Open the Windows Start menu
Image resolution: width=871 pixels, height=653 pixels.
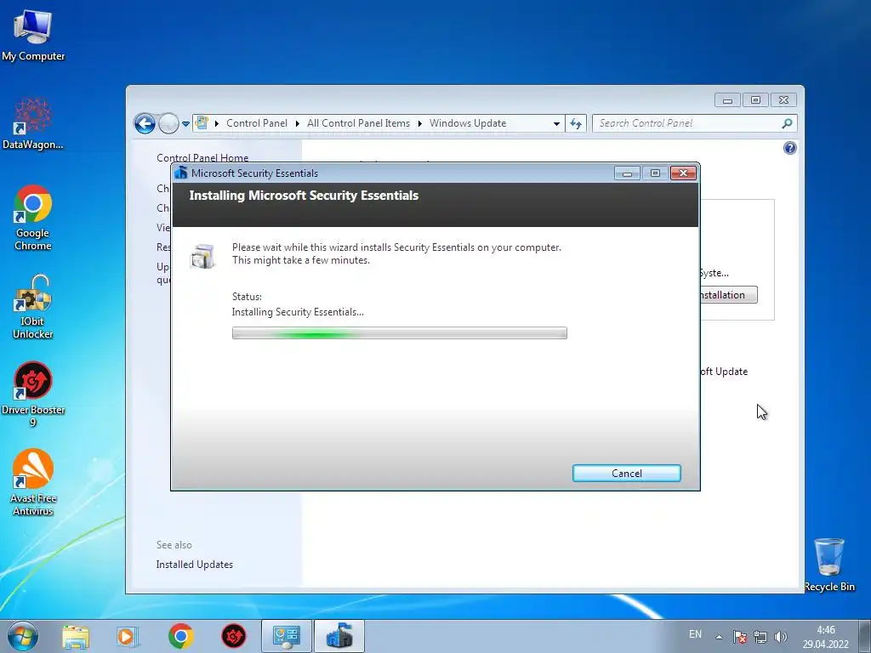click(23, 636)
